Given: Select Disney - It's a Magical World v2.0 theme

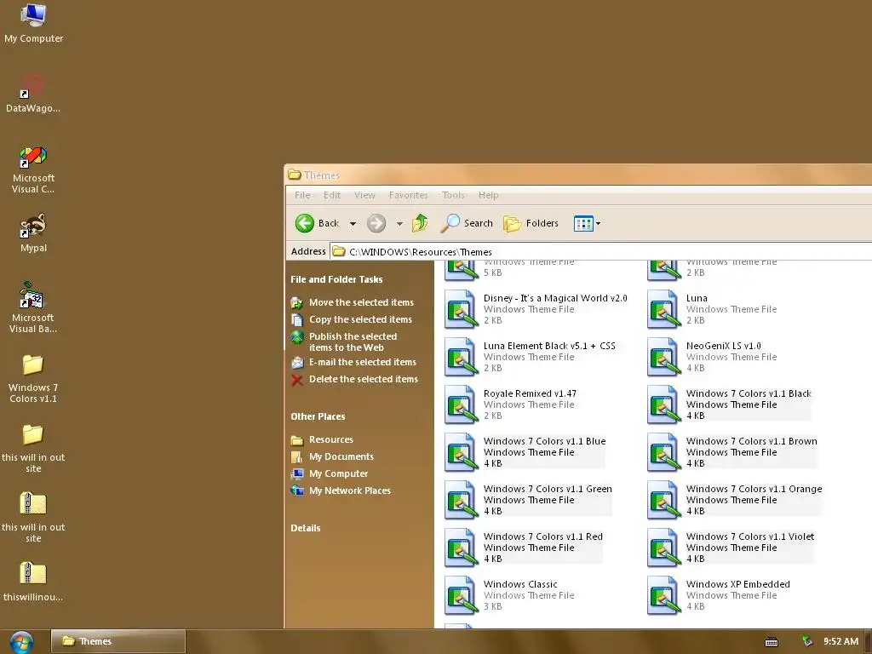Looking at the screenshot, I should pyautogui.click(x=536, y=309).
